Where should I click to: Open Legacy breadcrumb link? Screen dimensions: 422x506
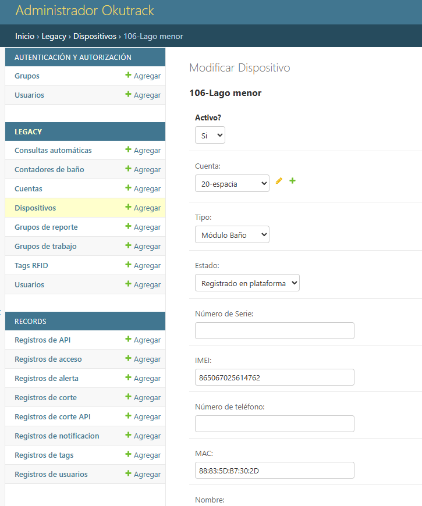(x=54, y=36)
